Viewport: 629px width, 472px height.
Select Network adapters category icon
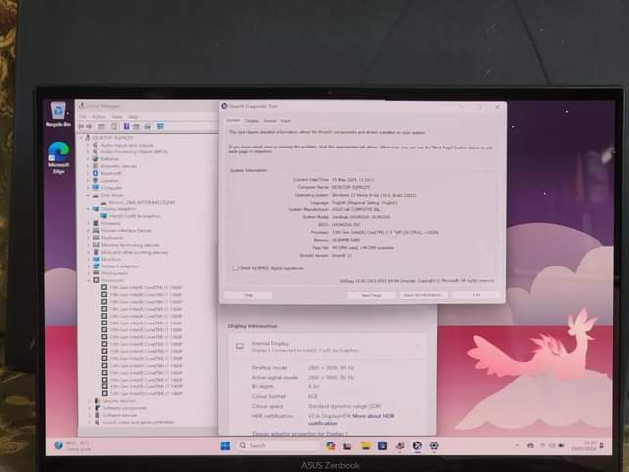click(x=96, y=266)
